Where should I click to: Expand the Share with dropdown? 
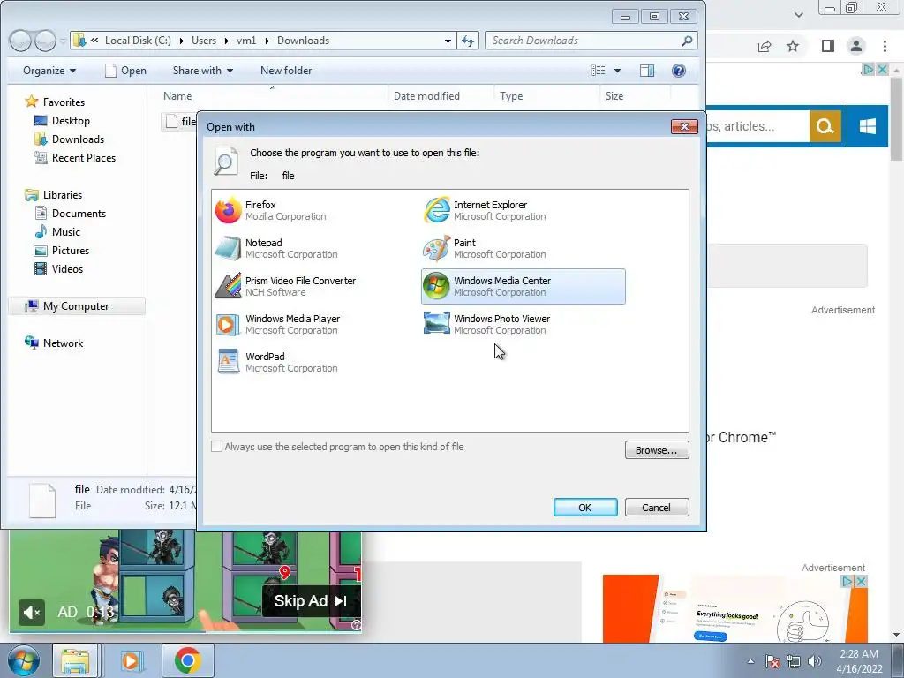tap(203, 71)
